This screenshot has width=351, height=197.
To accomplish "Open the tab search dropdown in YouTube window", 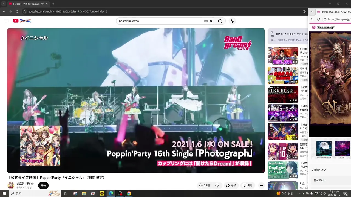I will 4,4.
